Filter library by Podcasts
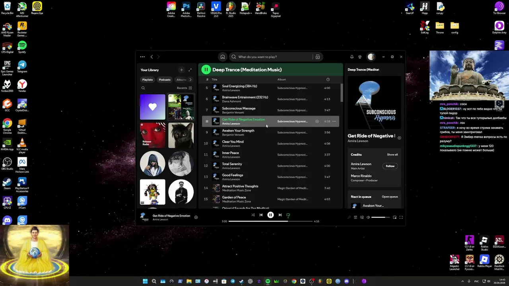 (x=165, y=79)
